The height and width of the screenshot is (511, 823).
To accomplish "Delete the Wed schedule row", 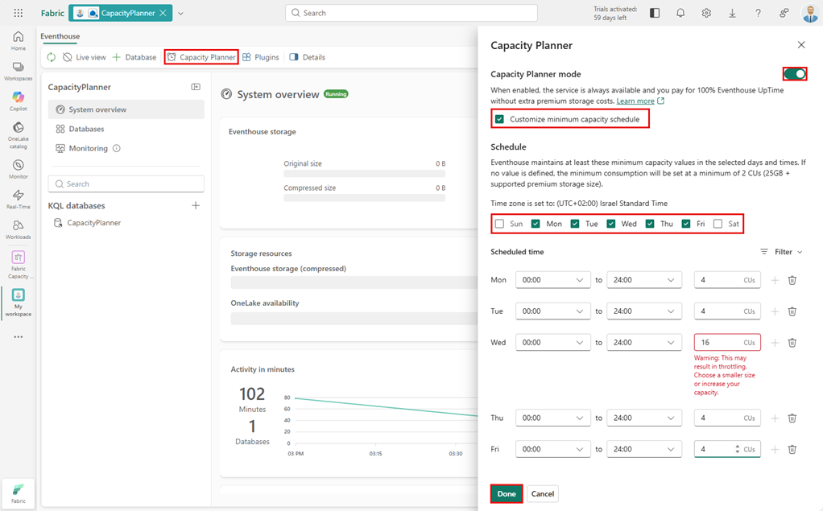I will pyautogui.click(x=792, y=342).
